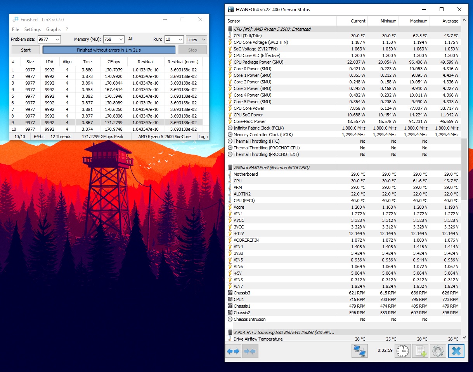
Task: Click the Maximum column header in HWiNFO
Action: pos(414,21)
